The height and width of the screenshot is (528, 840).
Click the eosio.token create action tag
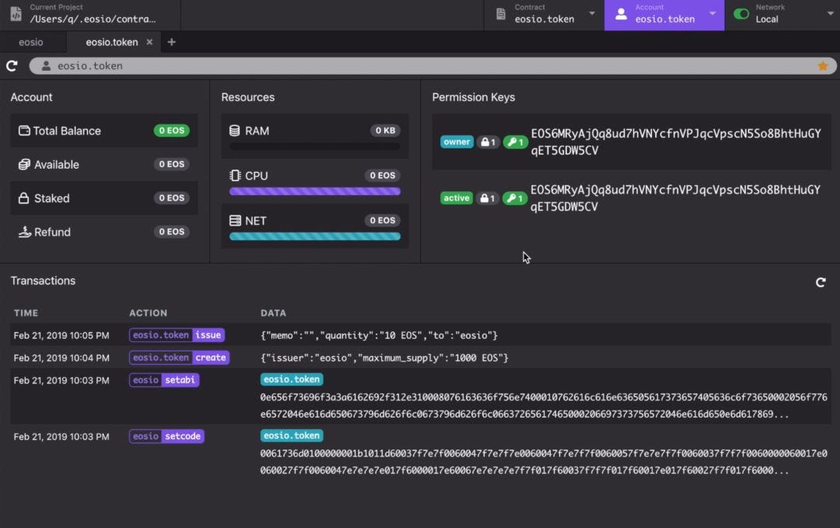coord(179,358)
